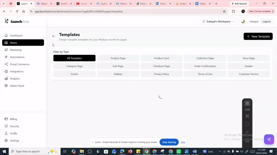277x155 pixels.
Task: Filter by Product Card
Action: (x=161, y=58)
